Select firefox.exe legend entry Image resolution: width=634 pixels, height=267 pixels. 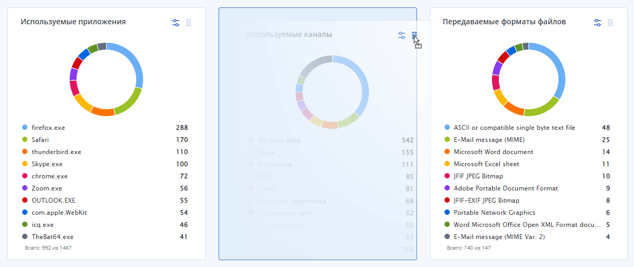(105, 128)
